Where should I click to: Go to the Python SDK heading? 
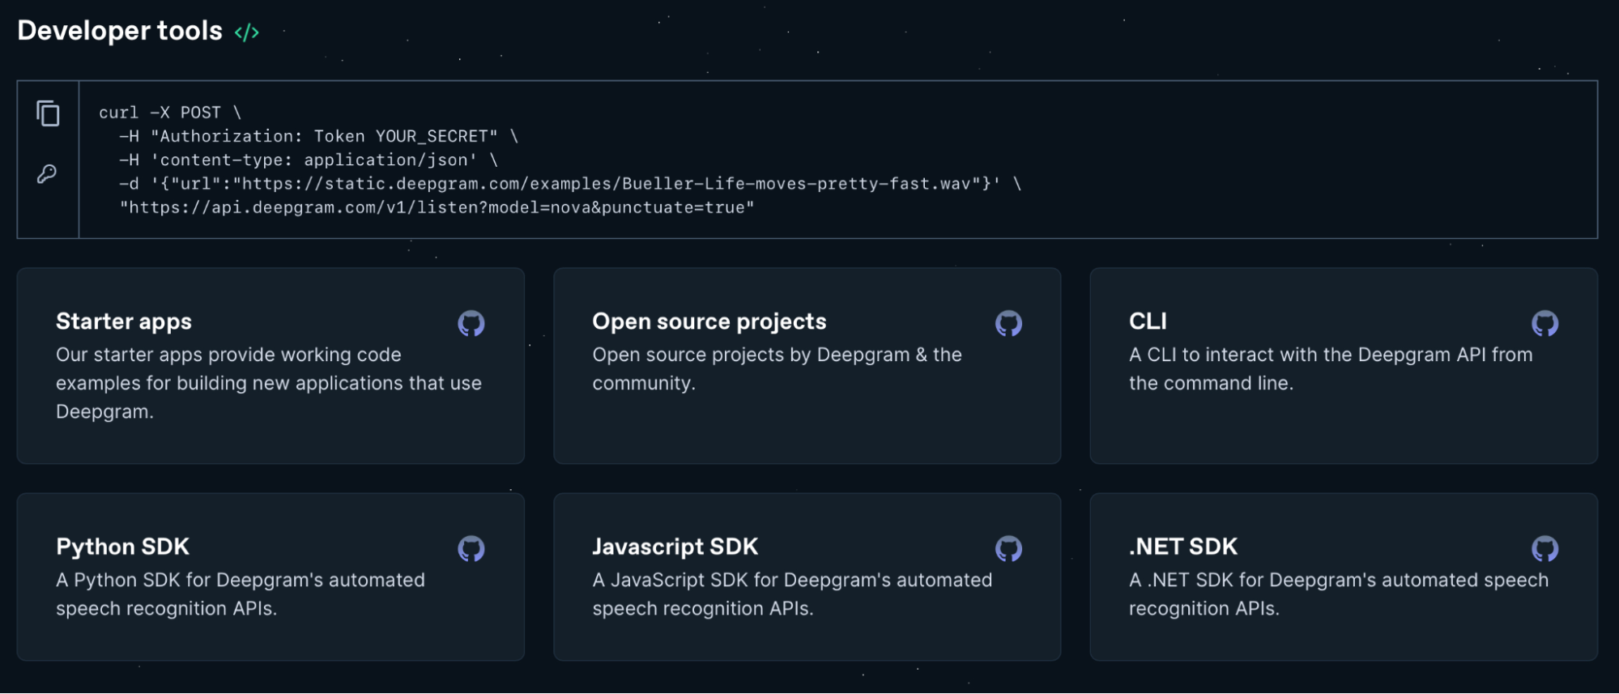click(x=122, y=547)
